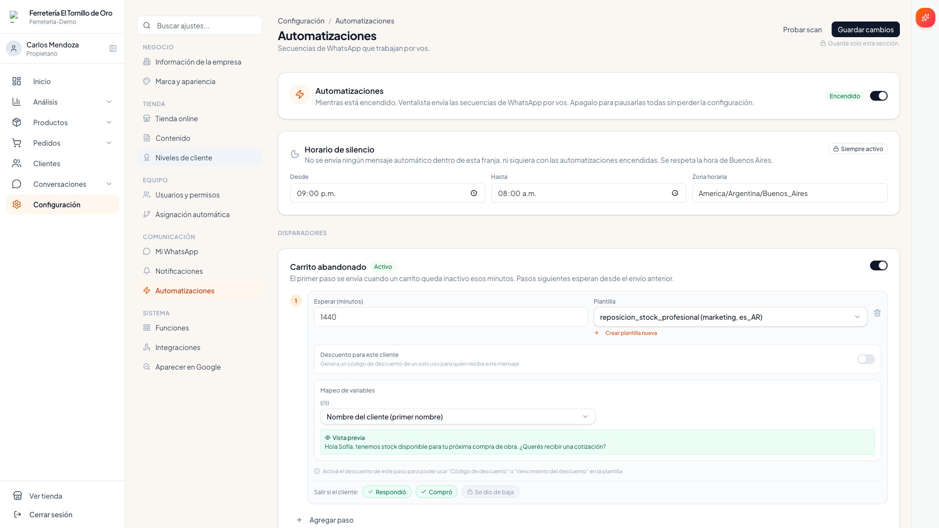Viewport: 939px width, 528px height.
Task: Click the Zona horaria input field
Action: [789, 193]
